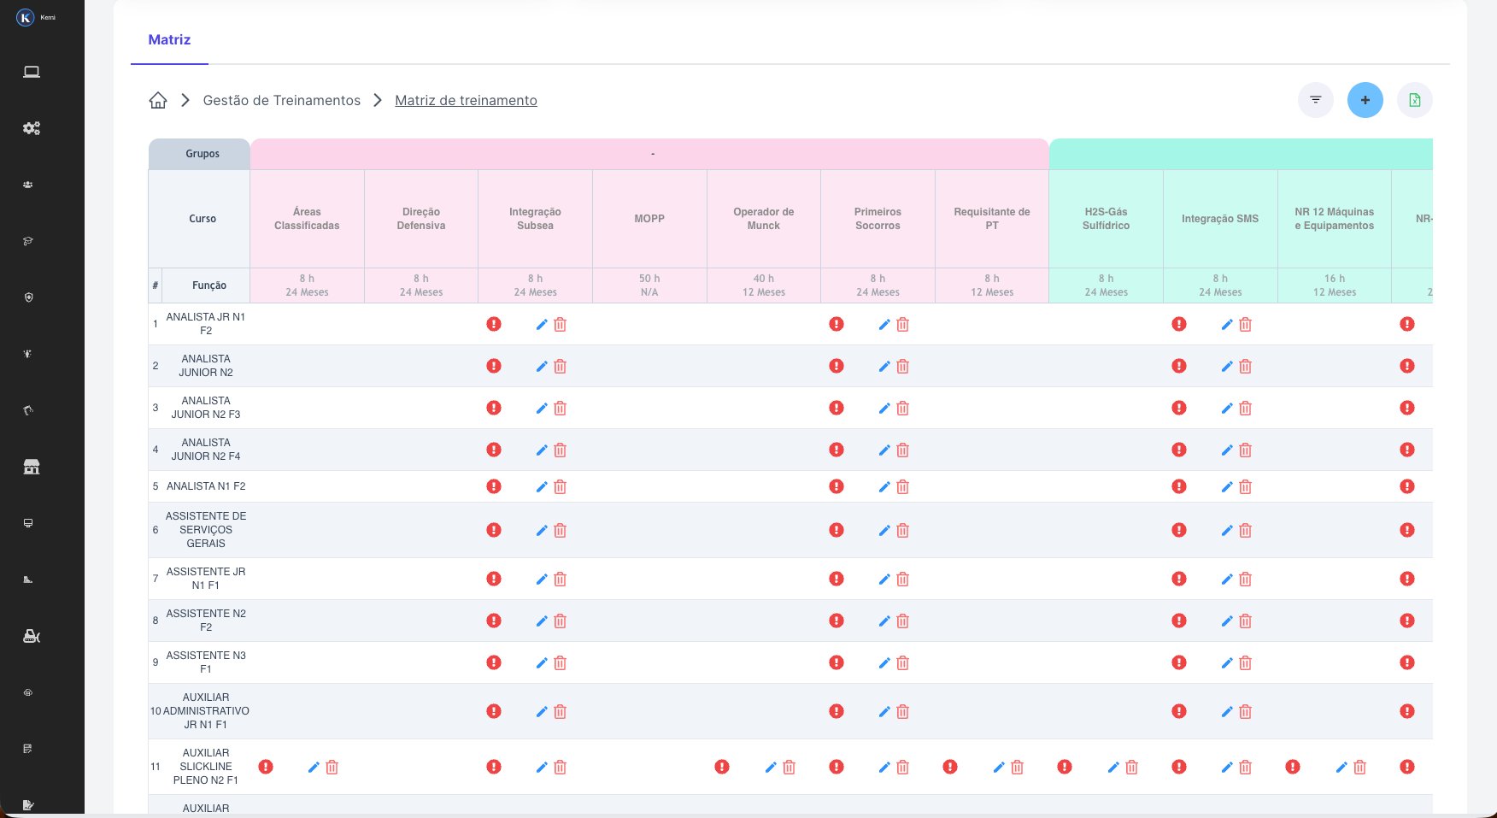Click the Kemi logo in sidebar
This screenshot has height=818, width=1497.
[26, 17]
